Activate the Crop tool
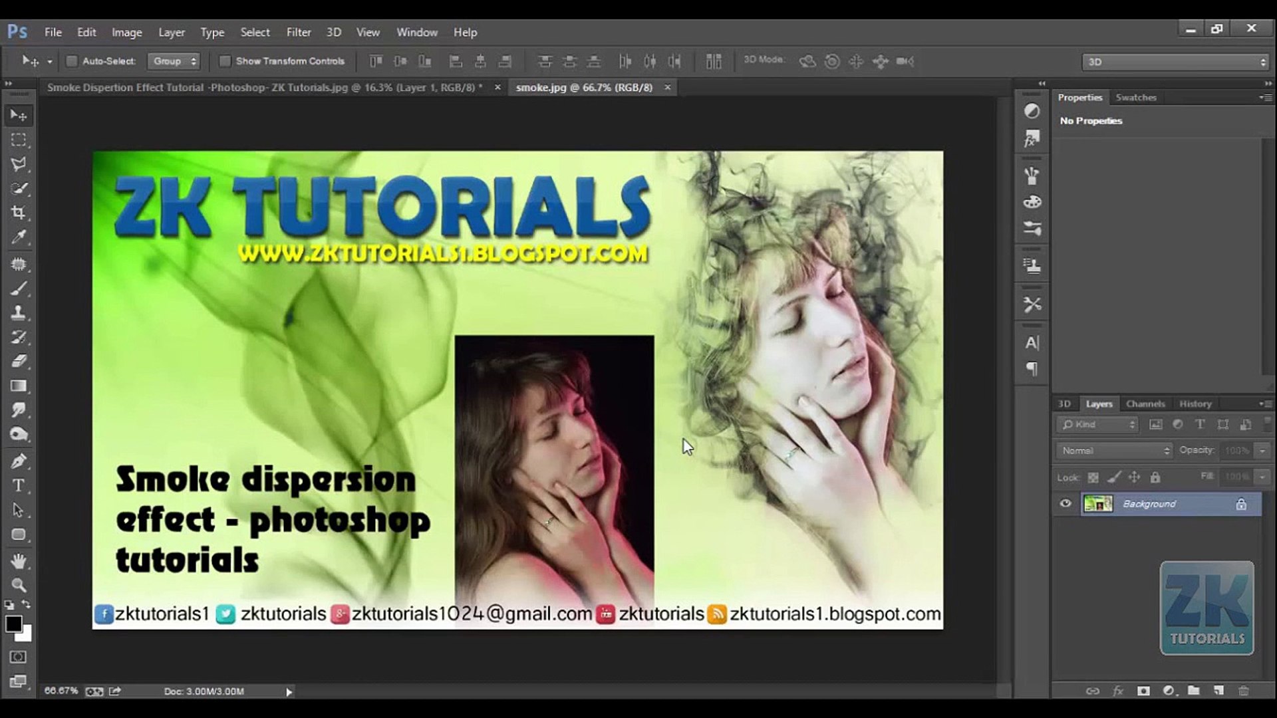Viewport: 1277px width, 718px height. (x=19, y=213)
